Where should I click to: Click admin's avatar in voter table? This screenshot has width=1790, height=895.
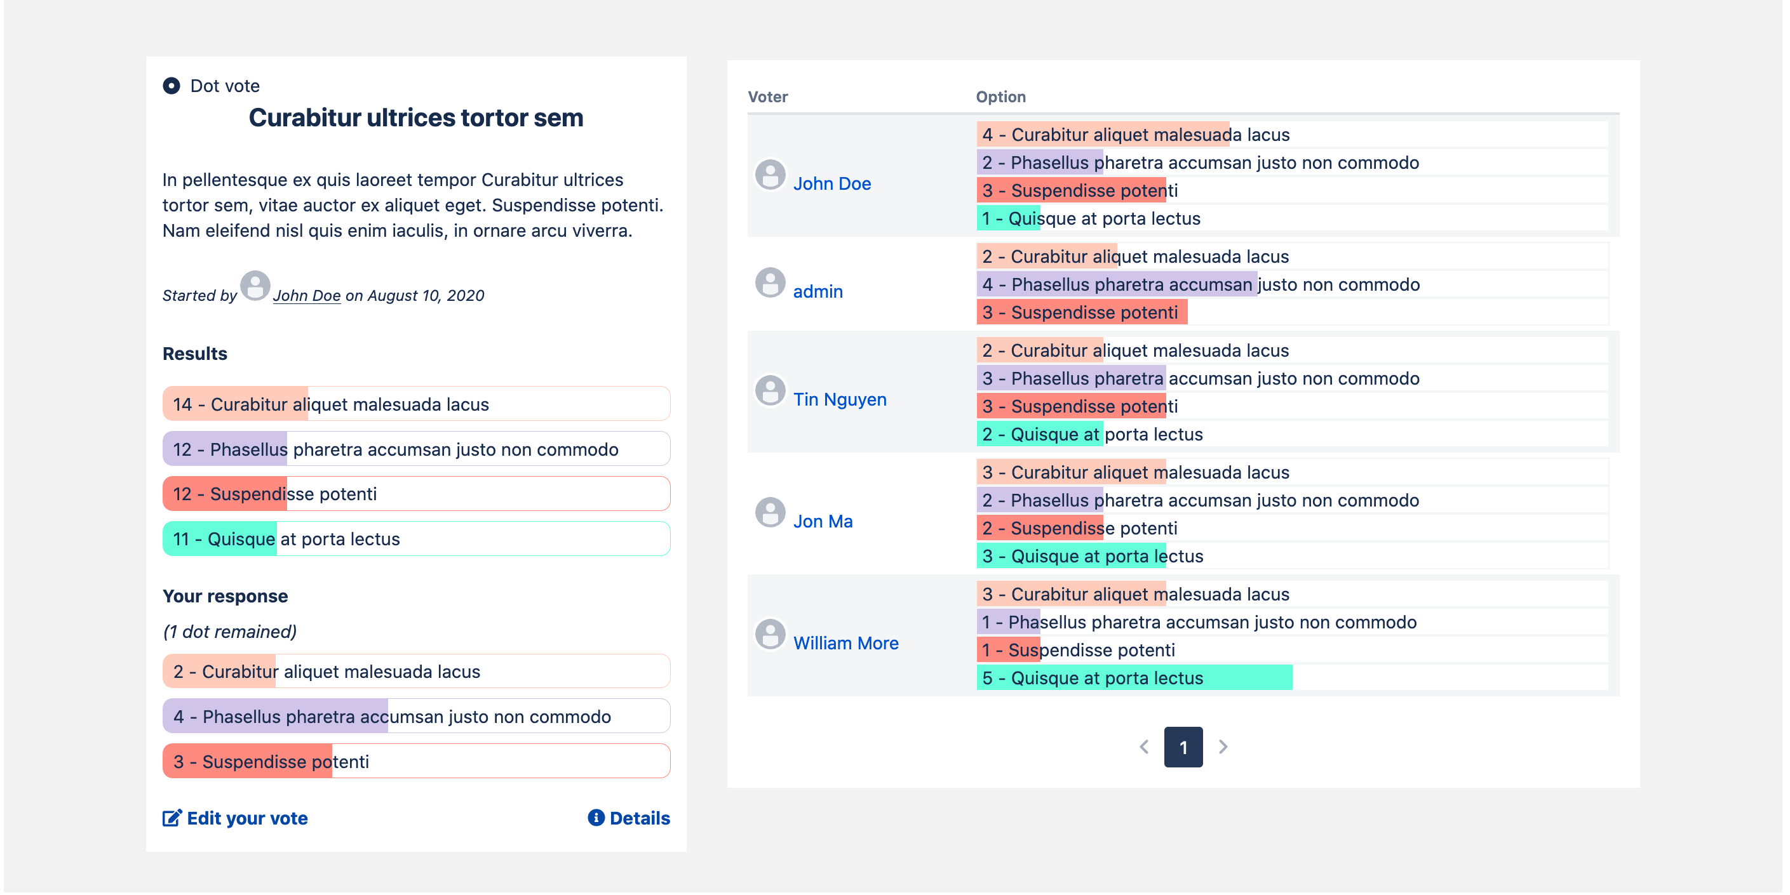pyautogui.click(x=770, y=282)
